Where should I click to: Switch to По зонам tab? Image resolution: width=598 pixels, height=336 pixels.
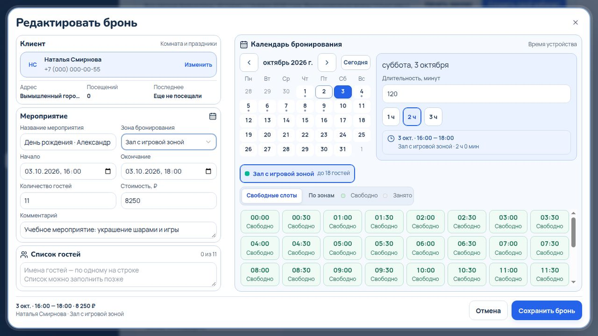(321, 195)
